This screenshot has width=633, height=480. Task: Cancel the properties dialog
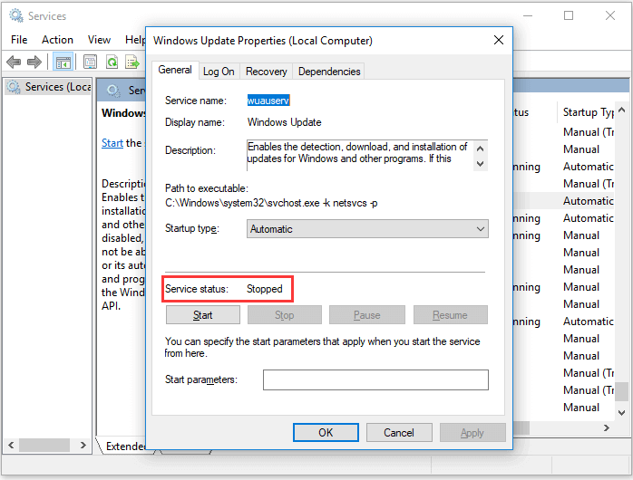399,432
